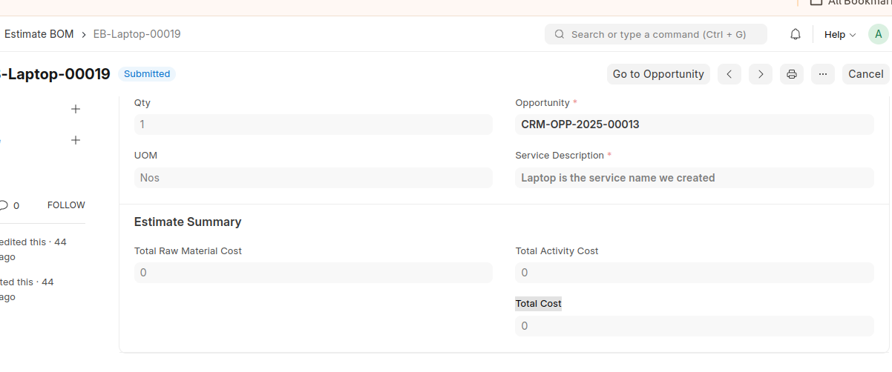Click FOLLOW in the sidebar
Screen dimensions: 892x372
(66, 205)
